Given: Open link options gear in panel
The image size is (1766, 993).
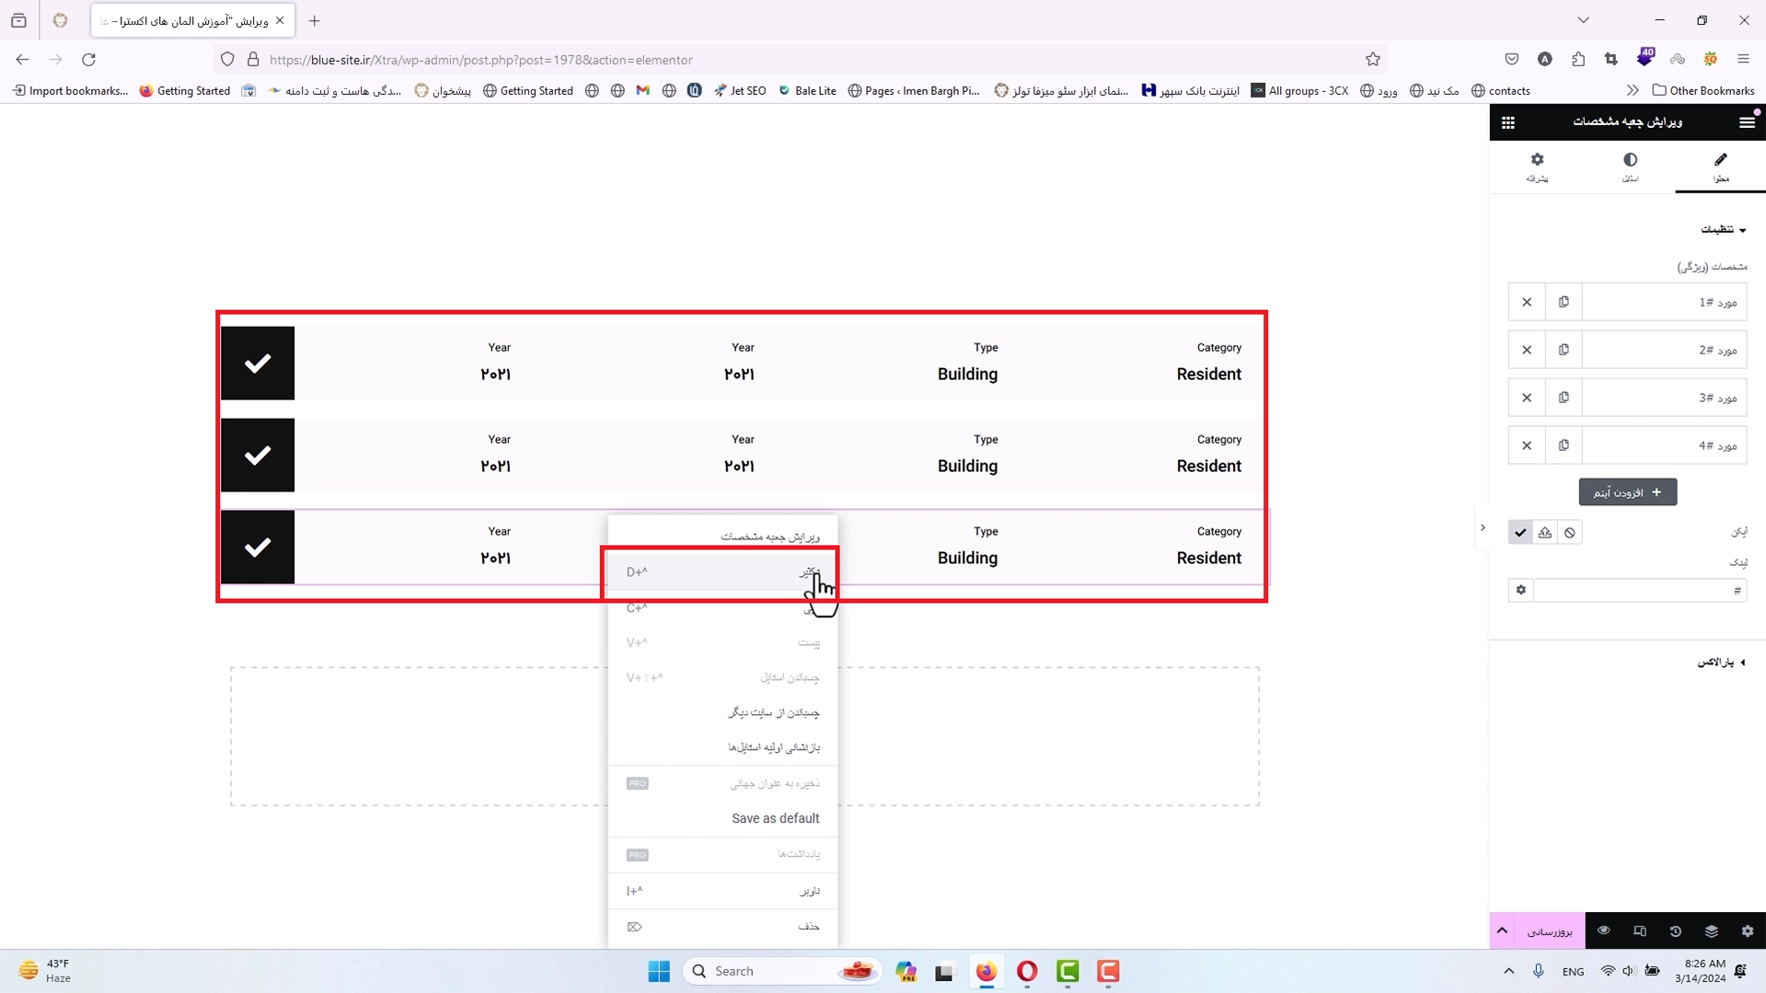Looking at the screenshot, I should [1521, 590].
